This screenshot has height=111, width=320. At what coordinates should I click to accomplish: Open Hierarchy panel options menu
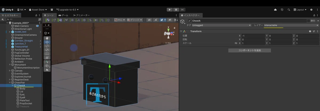(x=40, y=15)
